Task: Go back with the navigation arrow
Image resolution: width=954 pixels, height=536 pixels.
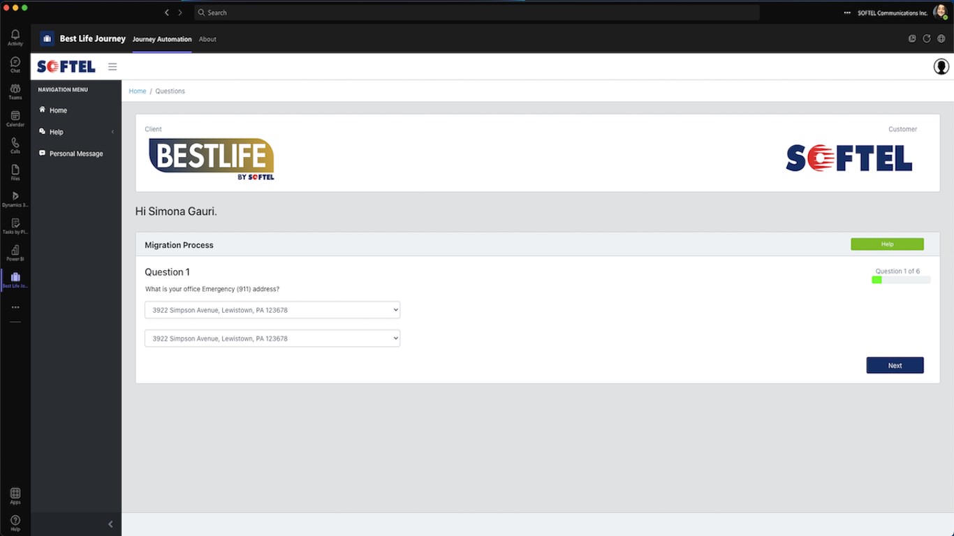Action: point(167,13)
